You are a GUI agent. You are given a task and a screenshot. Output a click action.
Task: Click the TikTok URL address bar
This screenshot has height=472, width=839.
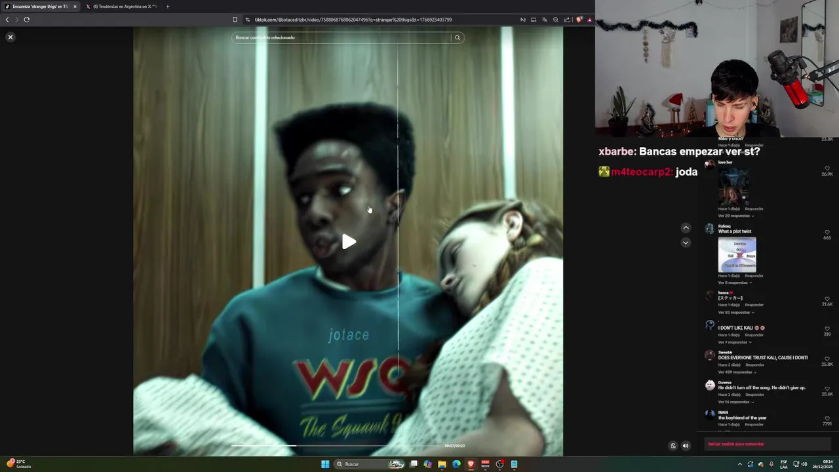[353, 20]
